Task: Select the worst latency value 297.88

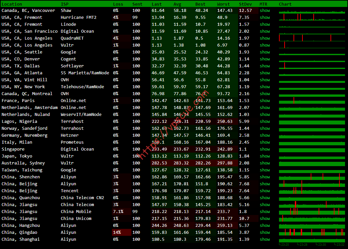Action: tap(225, 163)
